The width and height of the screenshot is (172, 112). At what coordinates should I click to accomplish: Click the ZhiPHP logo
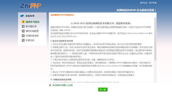30,6
